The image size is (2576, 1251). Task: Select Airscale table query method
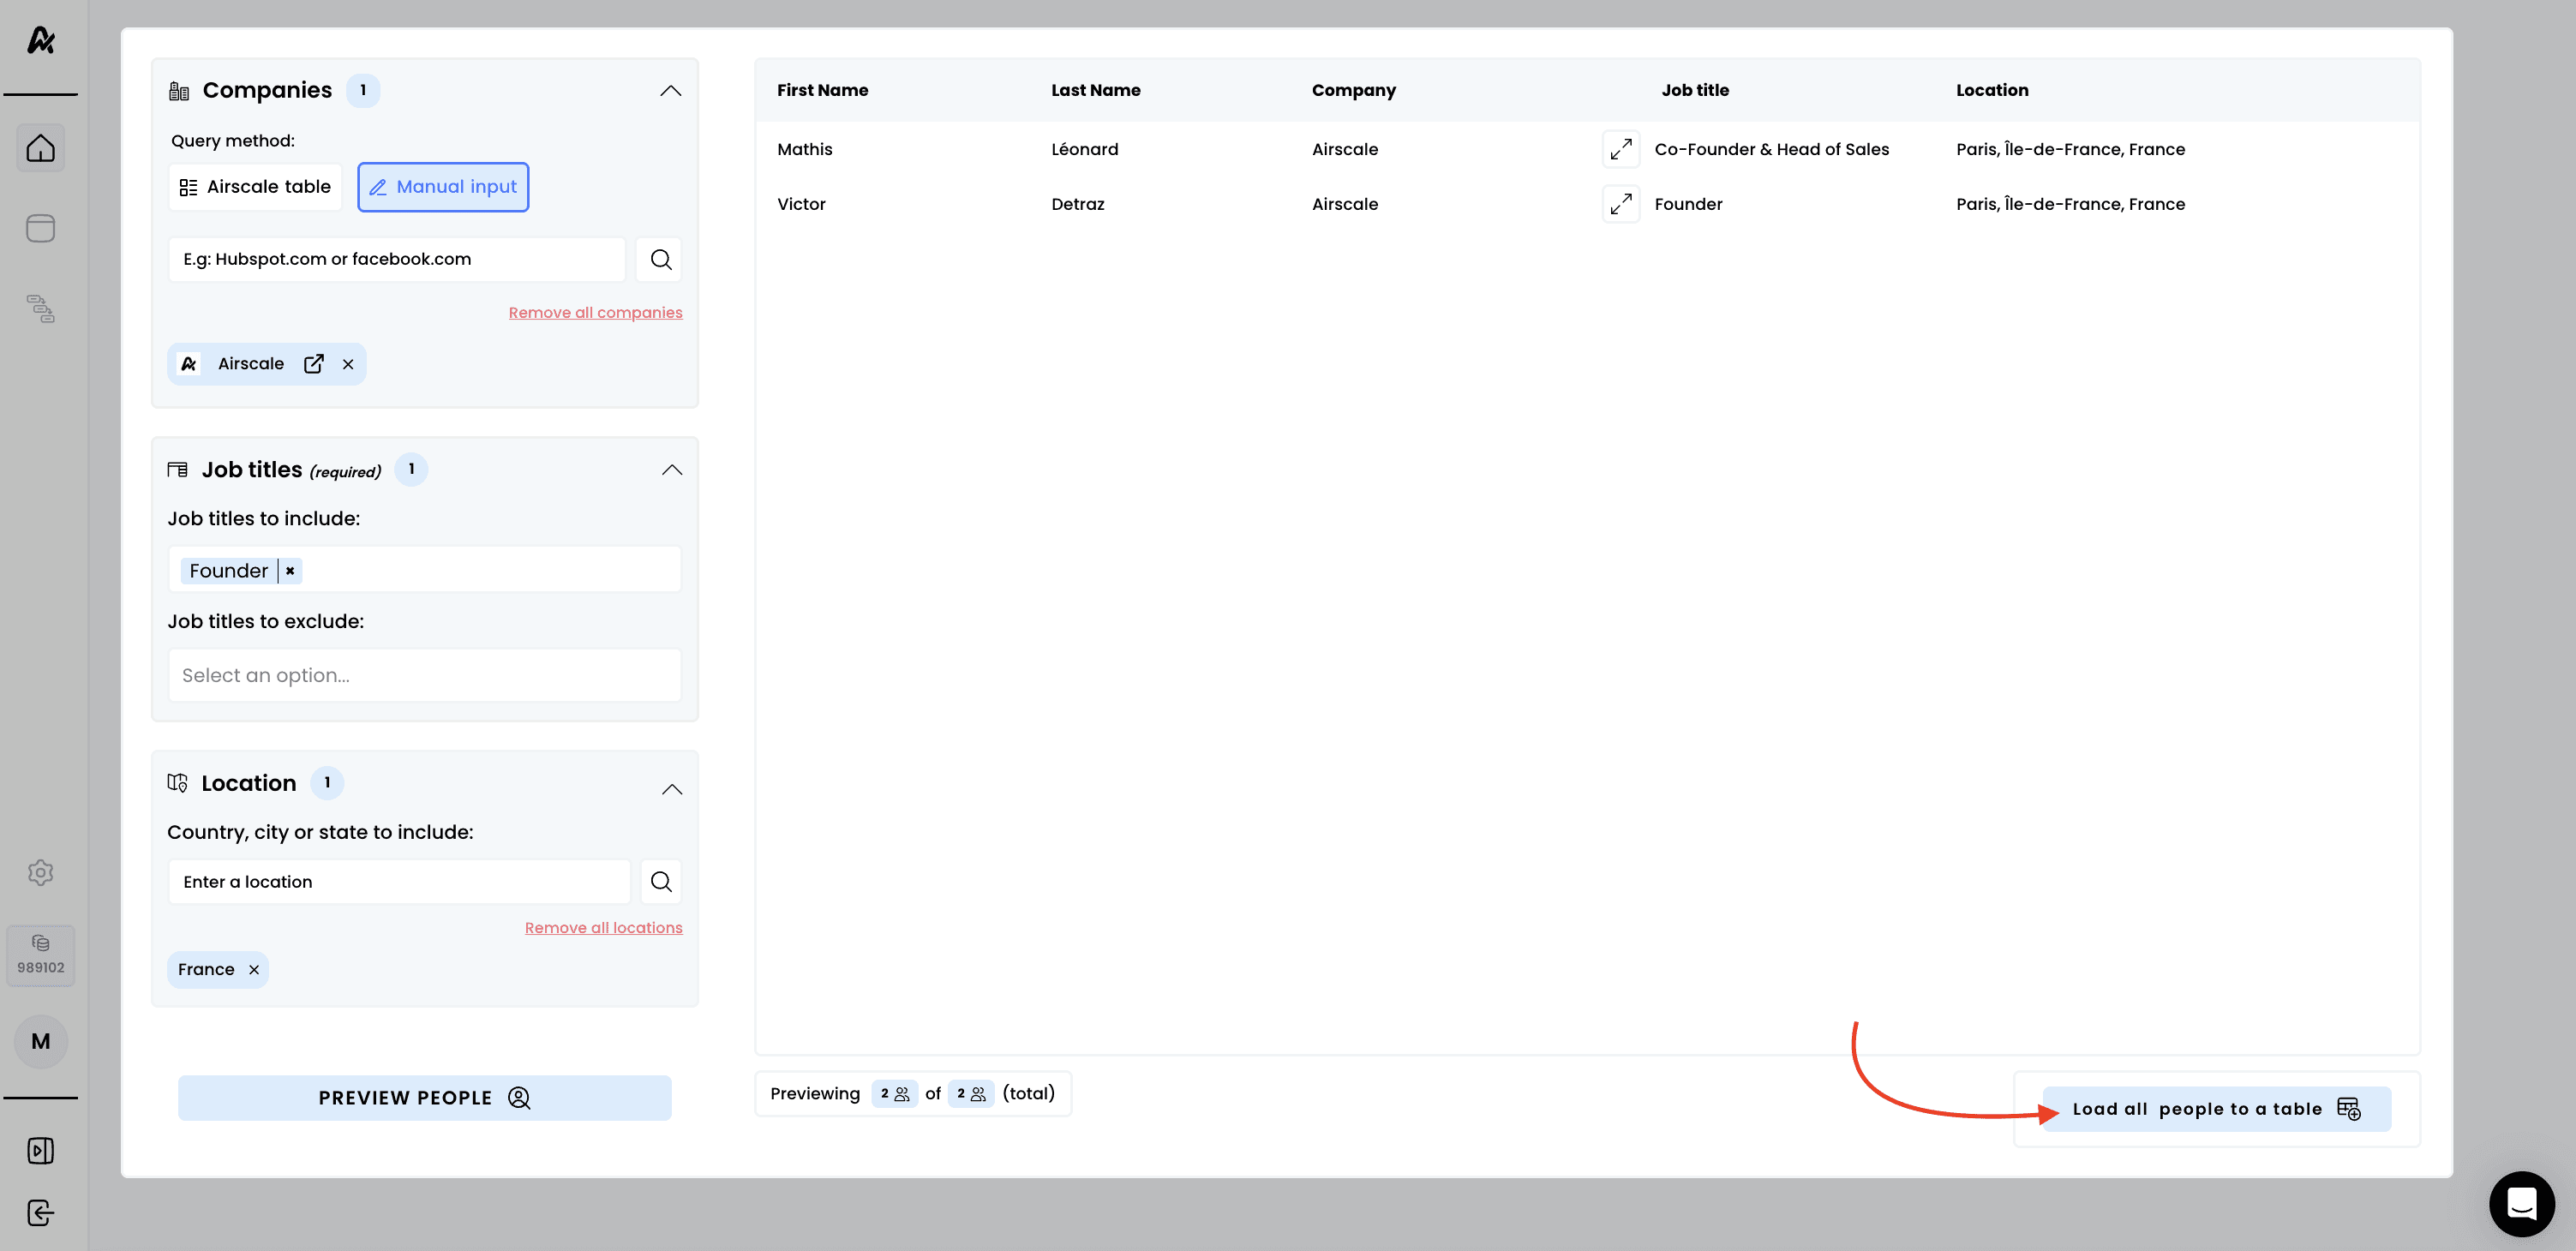(x=255, y=187)
